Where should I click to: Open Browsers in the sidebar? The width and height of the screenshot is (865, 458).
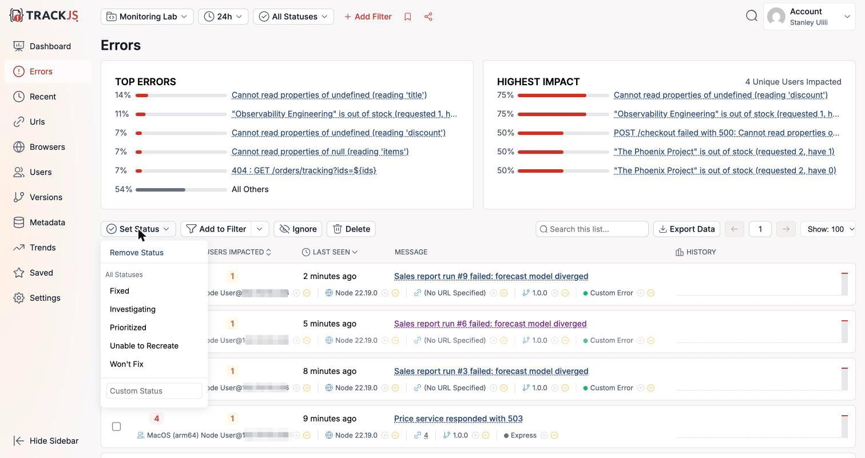pos(47,147)
